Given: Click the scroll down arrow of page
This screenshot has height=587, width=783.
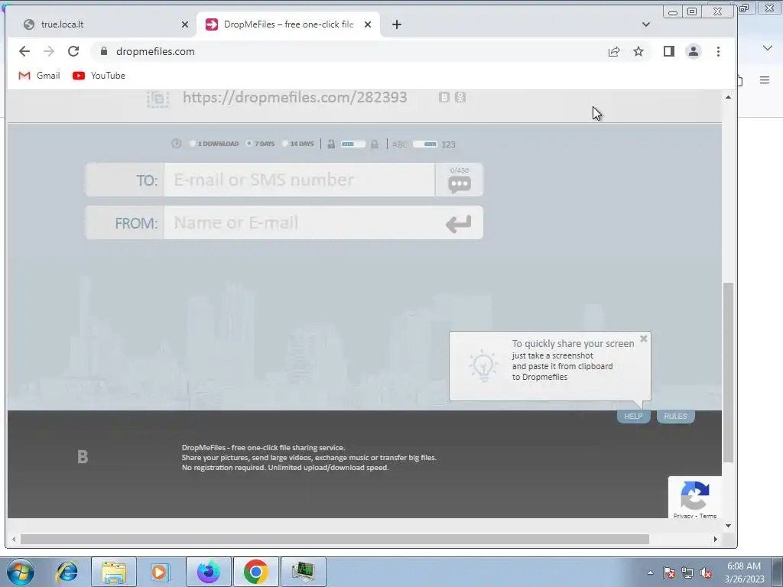Looking at the screenshot, I should click(x=728, y=526).
